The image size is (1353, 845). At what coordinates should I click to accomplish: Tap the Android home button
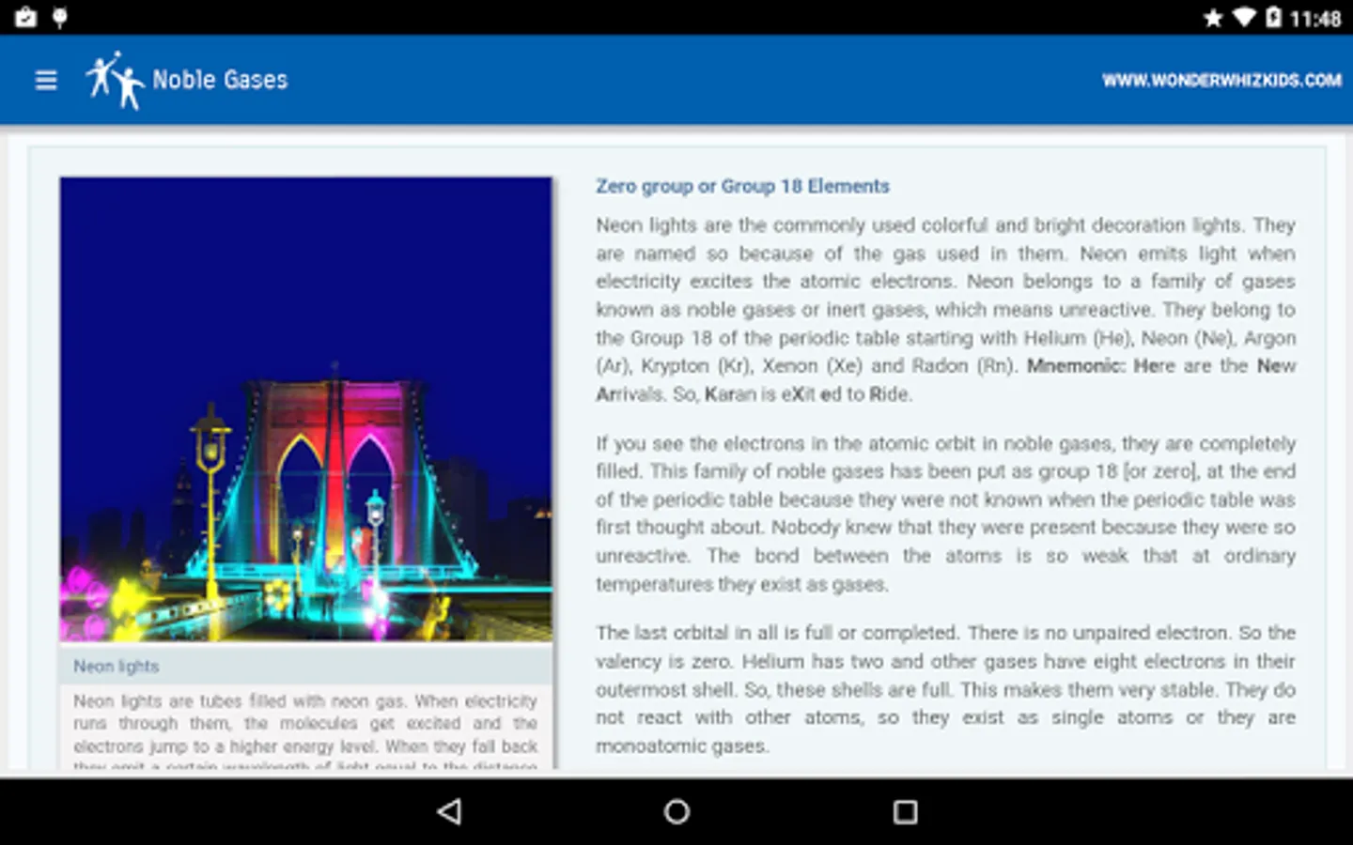[676, 811]
